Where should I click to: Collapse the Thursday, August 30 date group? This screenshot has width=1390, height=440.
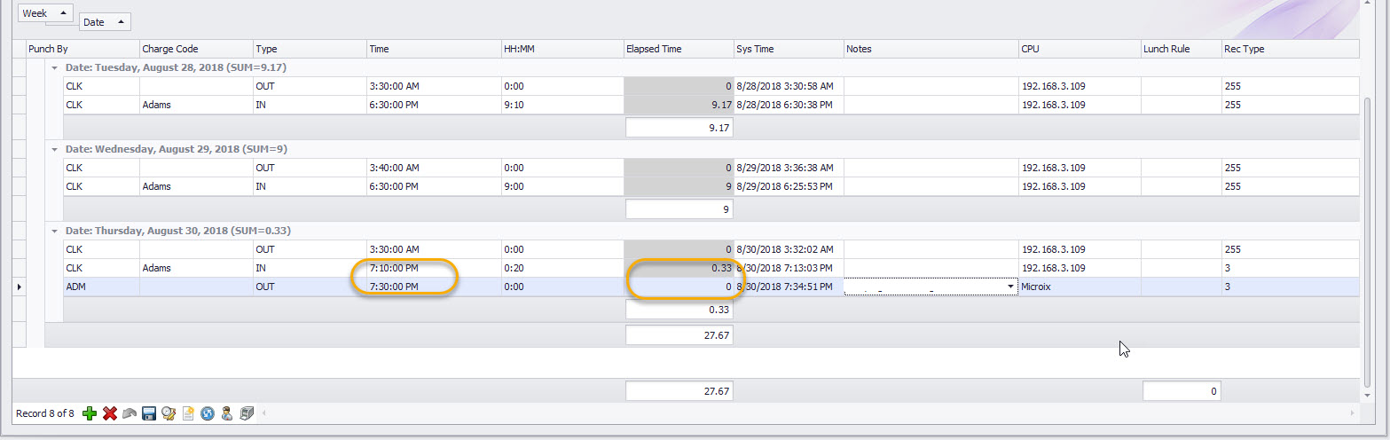[55, 231]
